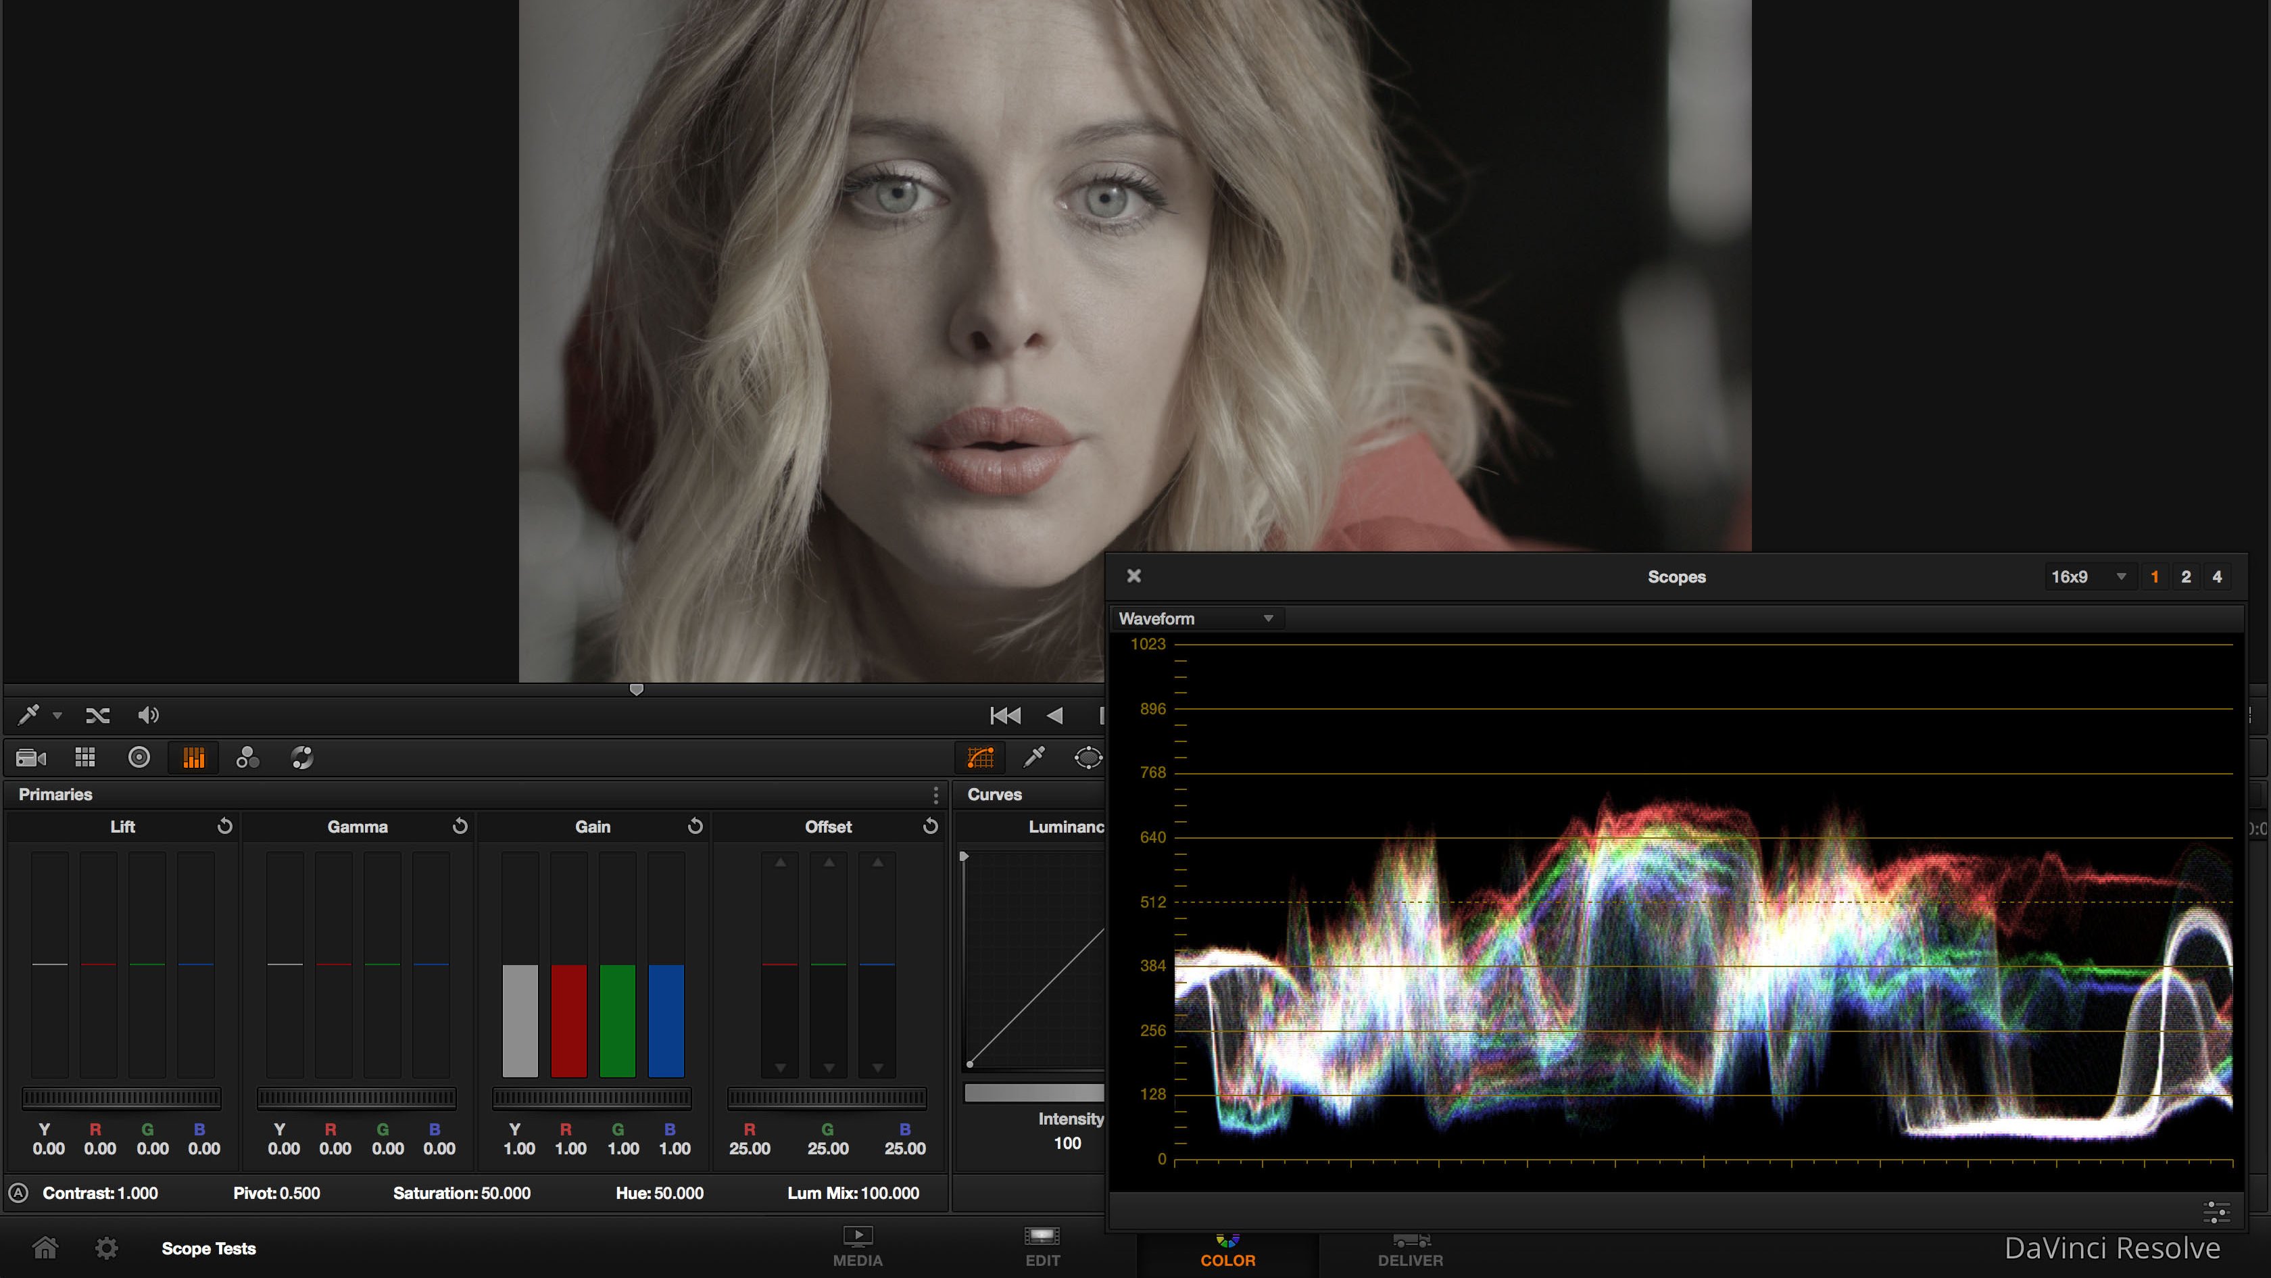Open the Motion Effects palette icon

[x=302, y=758]
